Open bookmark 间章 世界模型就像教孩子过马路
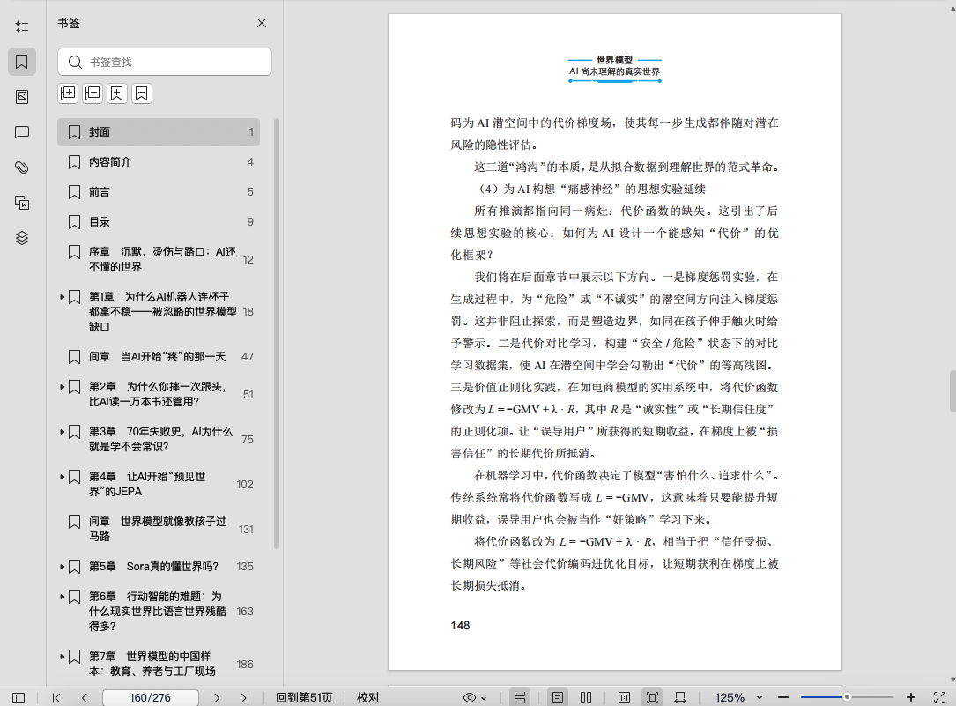Screen dimensions: 956x706 [x=159, y=529]
